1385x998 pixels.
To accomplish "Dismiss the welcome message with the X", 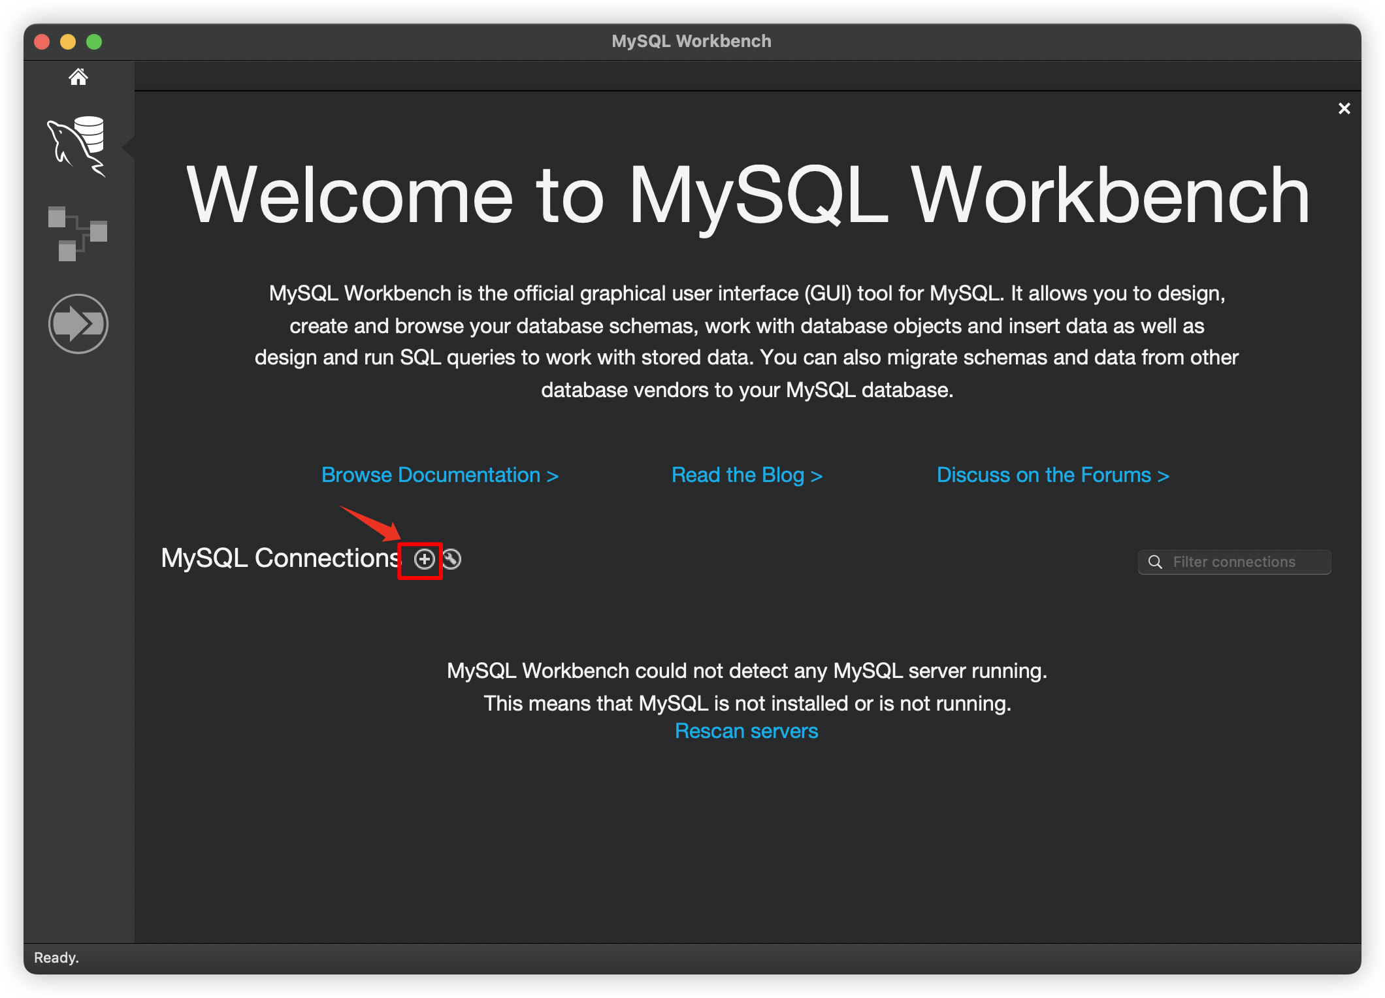I will click(1344, 108).
